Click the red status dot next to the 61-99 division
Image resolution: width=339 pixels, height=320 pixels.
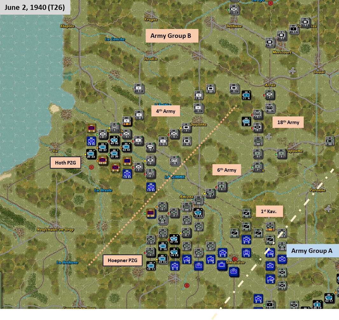[x=252, y=128]
